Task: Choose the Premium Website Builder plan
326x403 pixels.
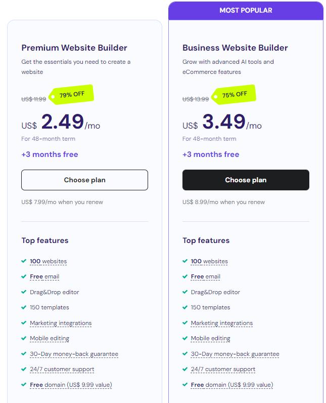Action: 84,180
